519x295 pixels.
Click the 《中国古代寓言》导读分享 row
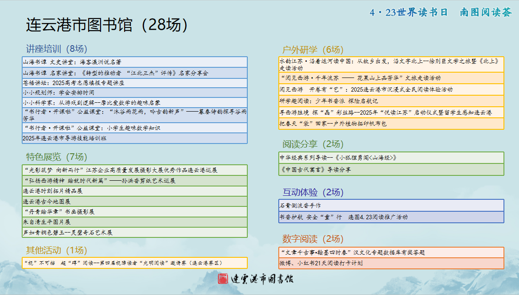[391, 169]
